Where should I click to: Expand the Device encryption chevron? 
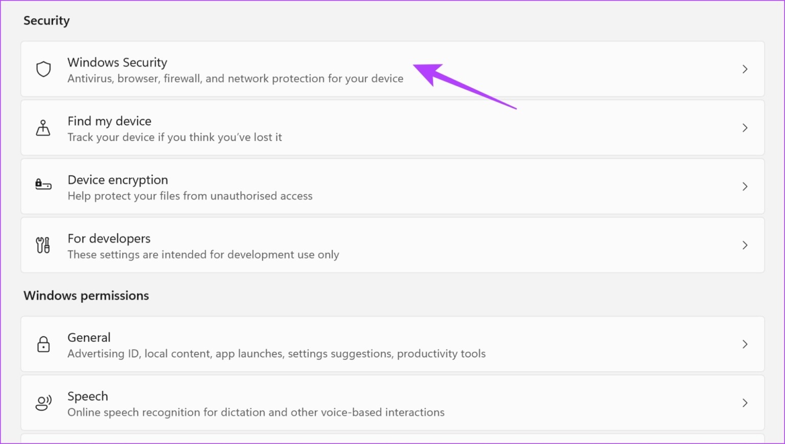point(745,186)
